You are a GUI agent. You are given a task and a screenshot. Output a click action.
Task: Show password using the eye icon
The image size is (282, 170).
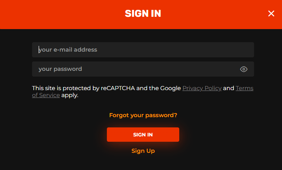click(x=244, y=69)
